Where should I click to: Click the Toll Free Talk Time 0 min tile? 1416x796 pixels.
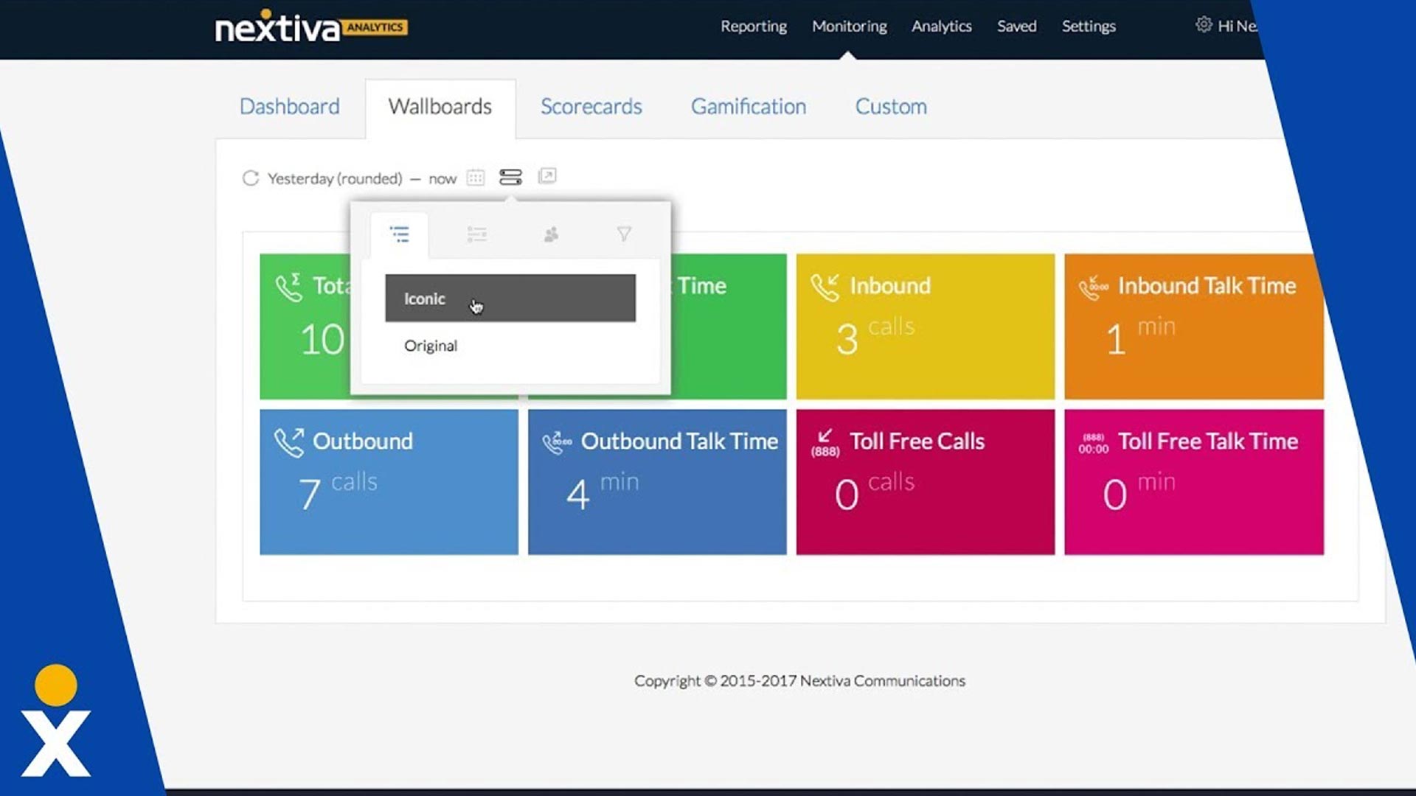[1194, 482]
